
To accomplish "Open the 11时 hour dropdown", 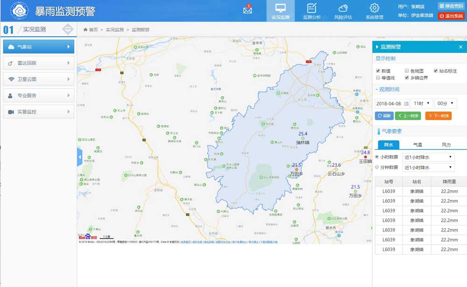I will pos(421,103).
